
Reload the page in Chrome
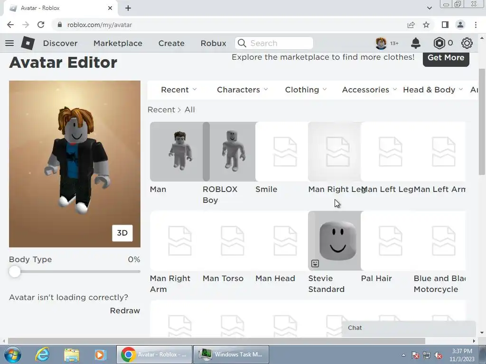coord(41,25)
